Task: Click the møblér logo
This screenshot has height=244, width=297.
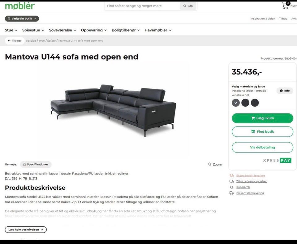Action: (20, 6)
